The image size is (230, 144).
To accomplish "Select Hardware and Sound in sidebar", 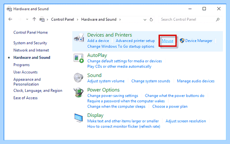I will (32, 58).
